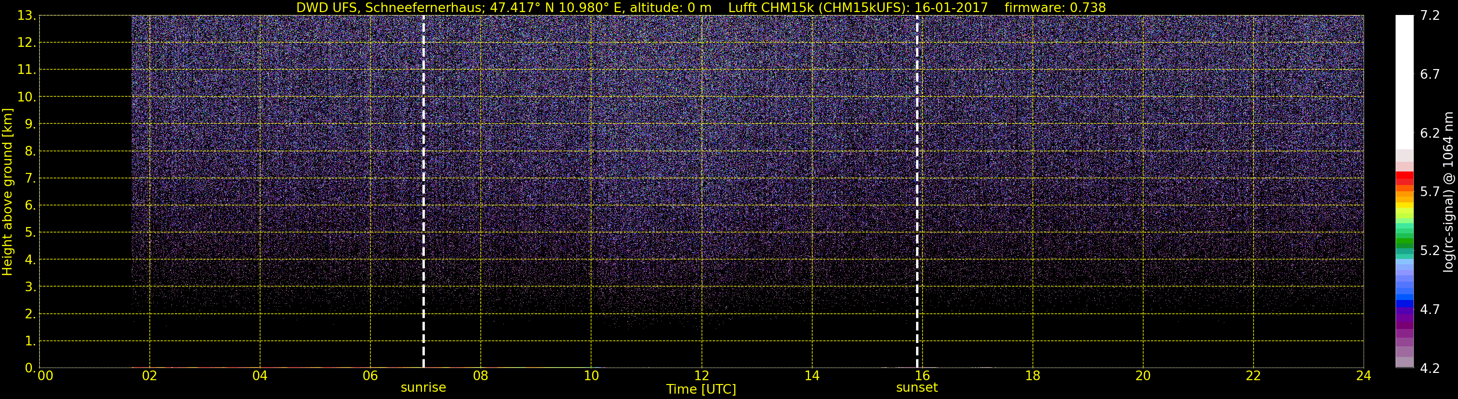The image size is (1458, 399).
Task: Click the height axis tick label at 11 km
Action: pos(27,70)
